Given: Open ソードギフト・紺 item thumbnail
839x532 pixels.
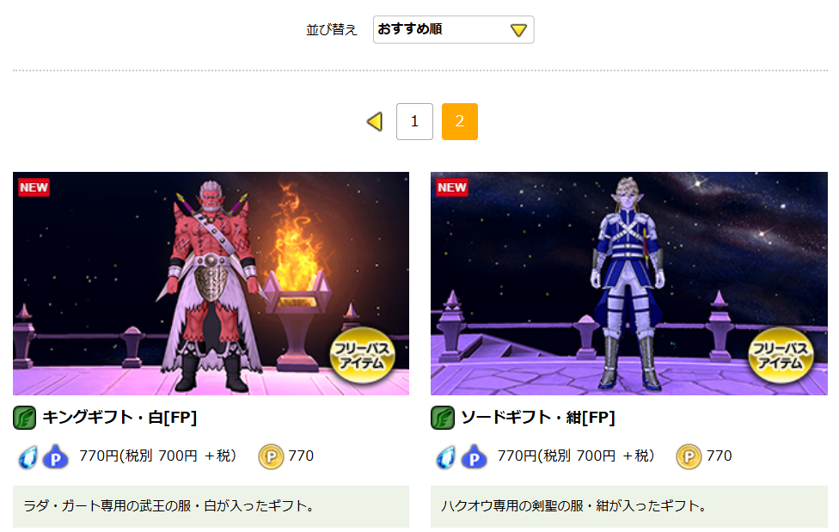Looking at the screenshot, I should tap(628, 283).
